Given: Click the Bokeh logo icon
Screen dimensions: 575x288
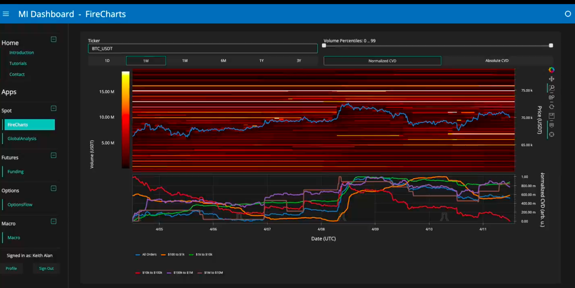Looking at the screenshot, I should coord(551,70).
